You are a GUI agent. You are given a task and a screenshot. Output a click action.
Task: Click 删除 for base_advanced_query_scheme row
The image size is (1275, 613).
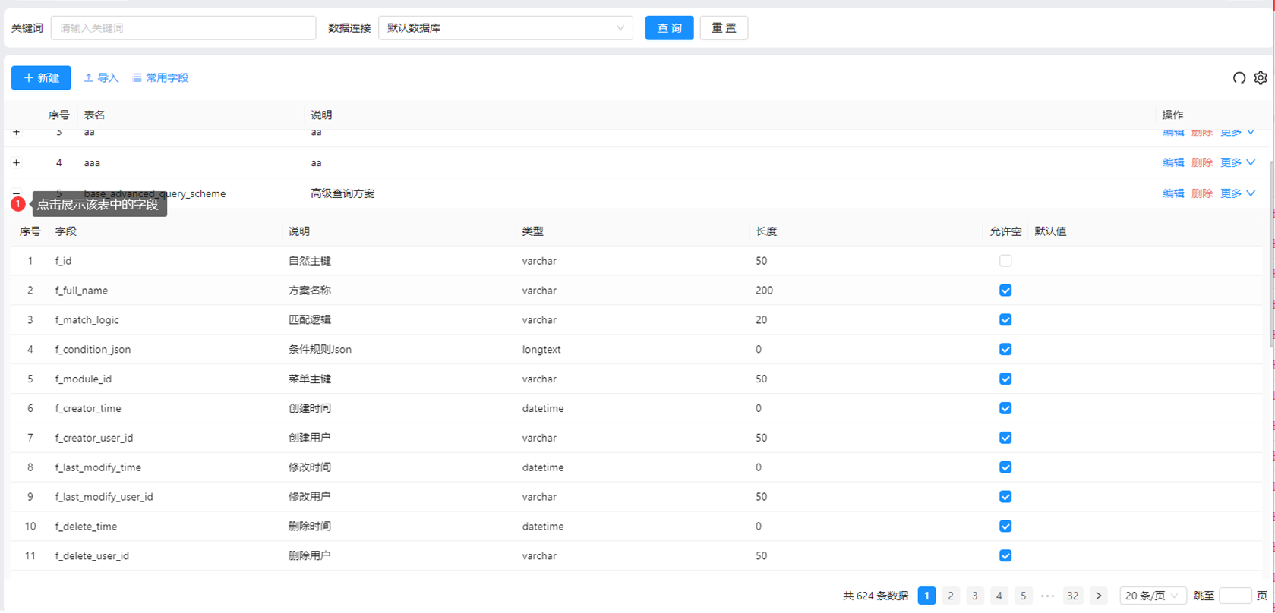coord(1201,194)
